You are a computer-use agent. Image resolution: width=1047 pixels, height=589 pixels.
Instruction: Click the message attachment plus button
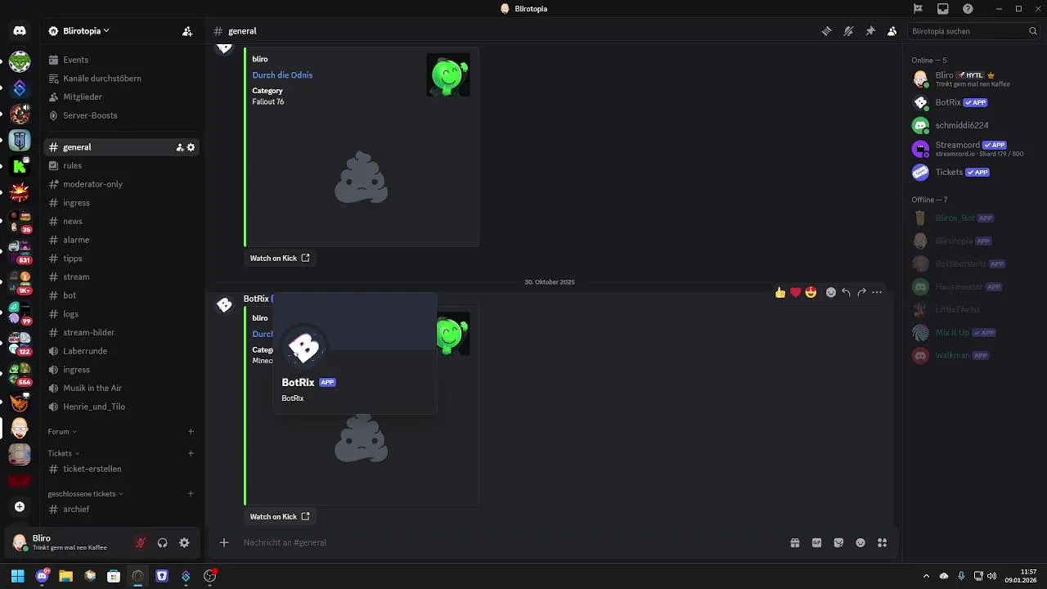point(223,542)
